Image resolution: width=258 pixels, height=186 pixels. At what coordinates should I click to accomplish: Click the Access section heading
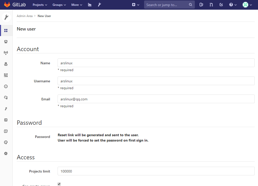[26, 157]
